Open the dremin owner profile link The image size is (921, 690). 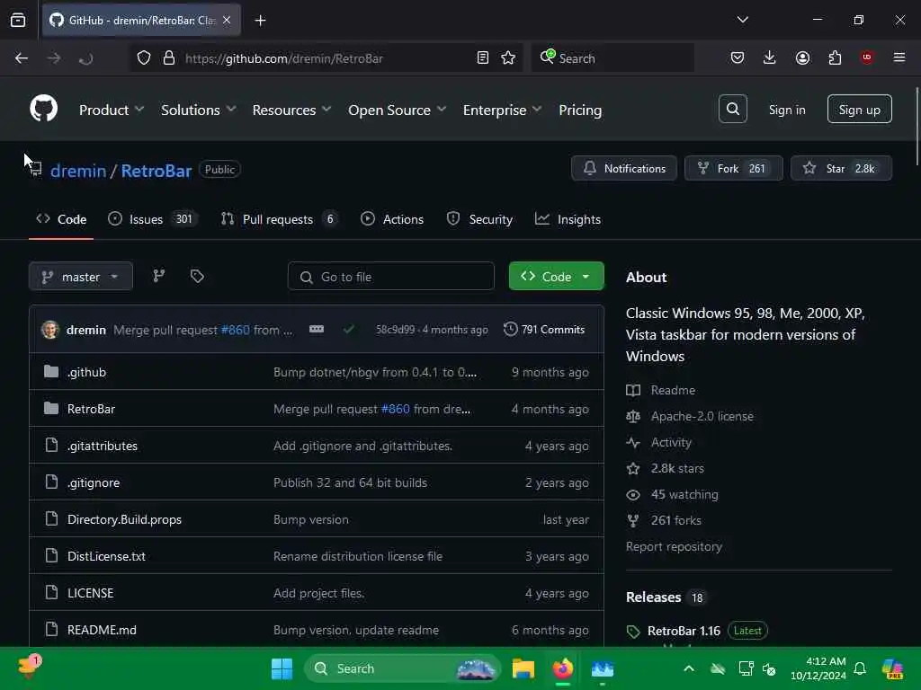tap(78, 171)
